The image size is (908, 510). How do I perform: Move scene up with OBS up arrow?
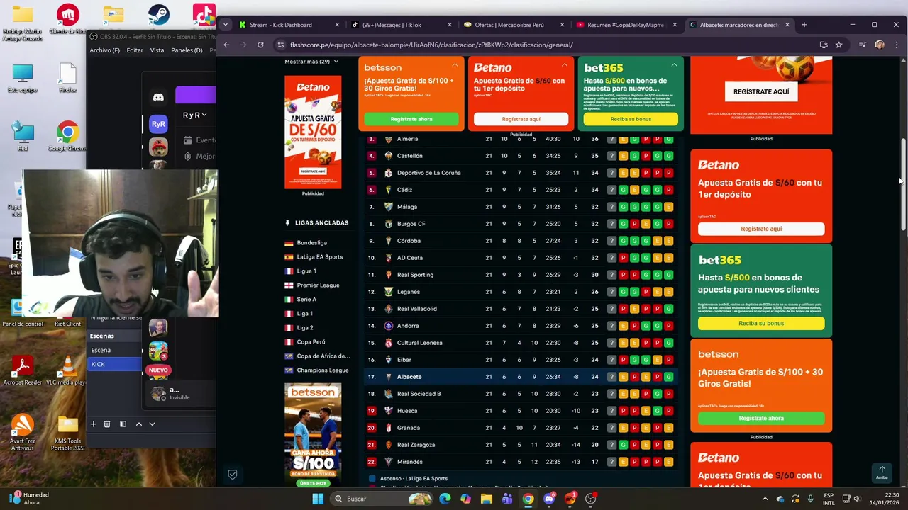138,424
